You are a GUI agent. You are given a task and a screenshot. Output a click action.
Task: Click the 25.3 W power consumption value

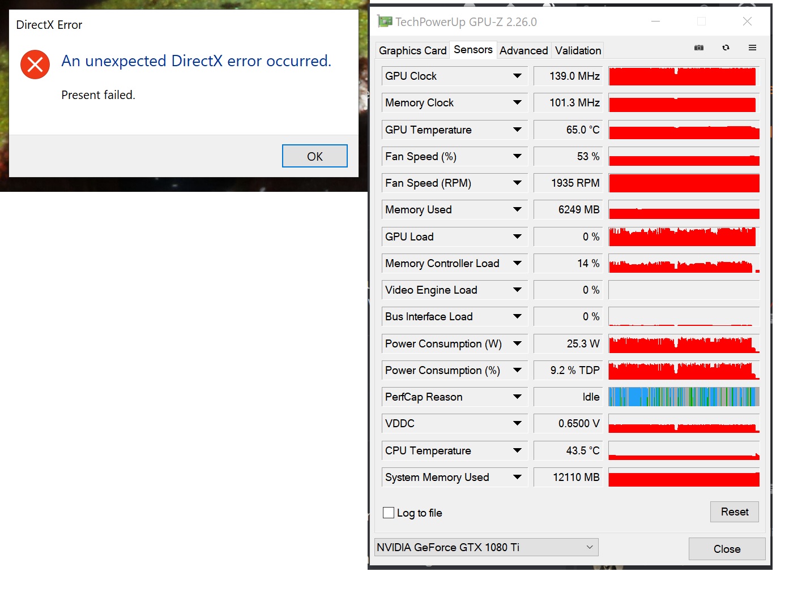point(568,343)
